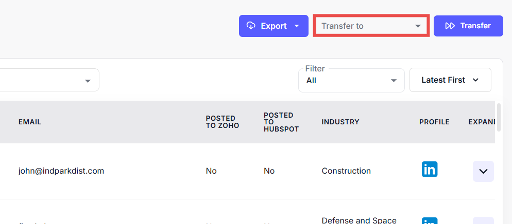Screen dimensions: 512x224
Task: Open the Export dropdown caret
Action: (x=297, y=26)
